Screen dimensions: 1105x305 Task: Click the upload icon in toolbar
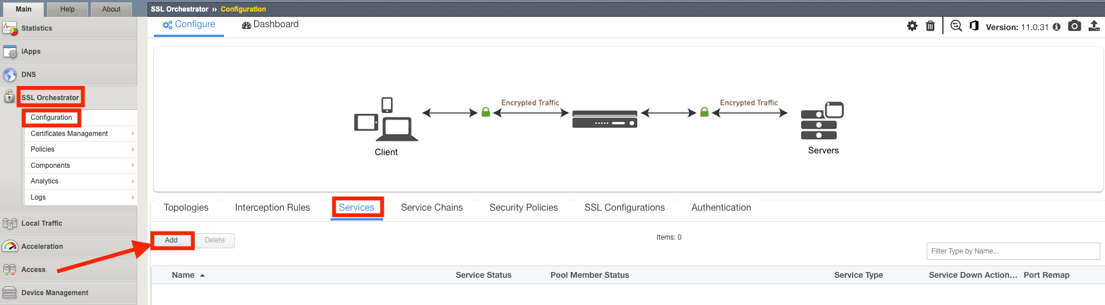pos(1094,26)
